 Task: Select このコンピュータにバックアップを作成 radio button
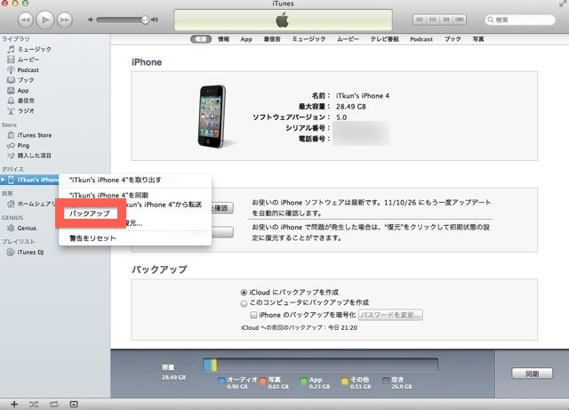244,303
